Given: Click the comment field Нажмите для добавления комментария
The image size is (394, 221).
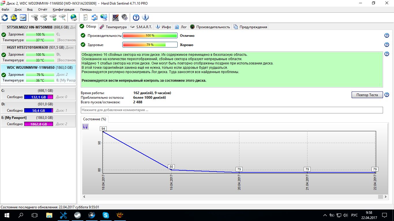Looking at the screenshot, I should click(x=232, y=110).
